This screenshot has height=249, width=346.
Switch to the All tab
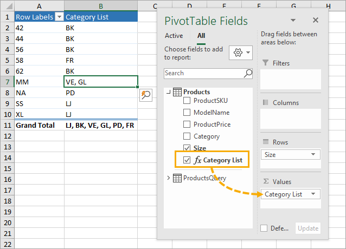[x=201, y=36]
